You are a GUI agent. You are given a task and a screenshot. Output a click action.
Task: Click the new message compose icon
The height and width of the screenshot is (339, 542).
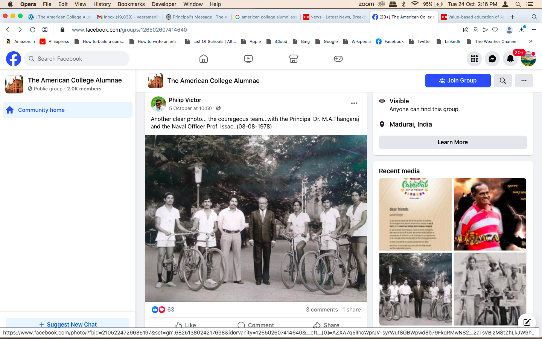click(527, 322)
